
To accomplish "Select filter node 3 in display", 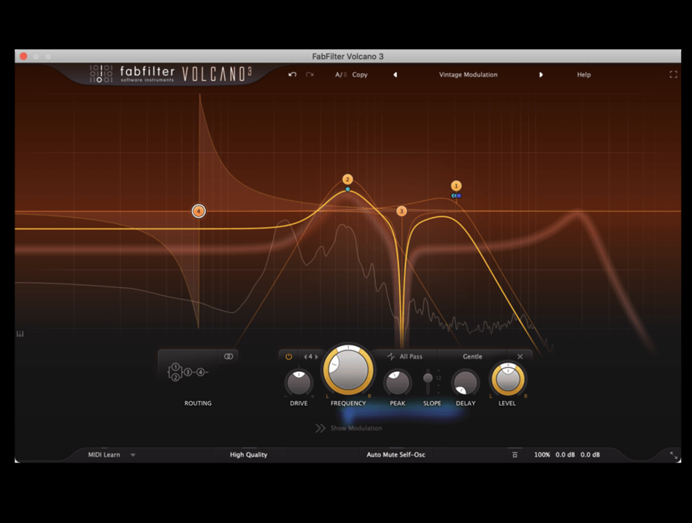I will point(401,211).
